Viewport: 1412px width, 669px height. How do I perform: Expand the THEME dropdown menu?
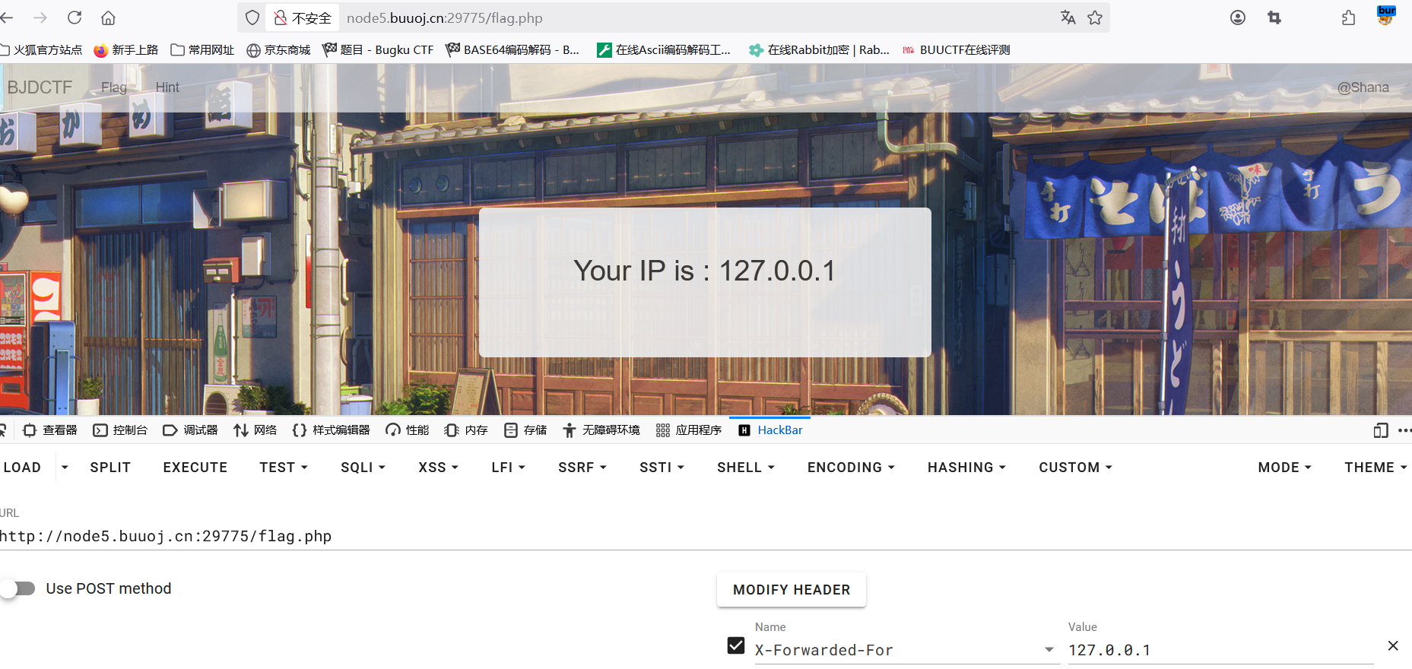(x=1375, y=468)
